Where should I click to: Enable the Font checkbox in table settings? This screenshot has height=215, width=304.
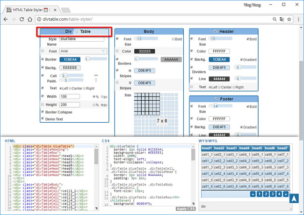point(43,51)
